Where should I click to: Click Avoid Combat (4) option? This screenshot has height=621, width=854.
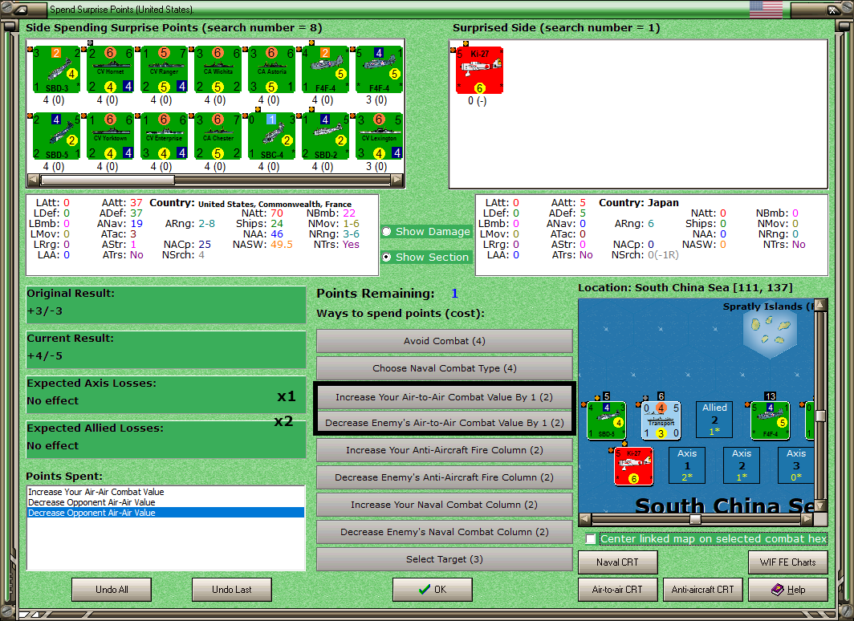(445, 341)
